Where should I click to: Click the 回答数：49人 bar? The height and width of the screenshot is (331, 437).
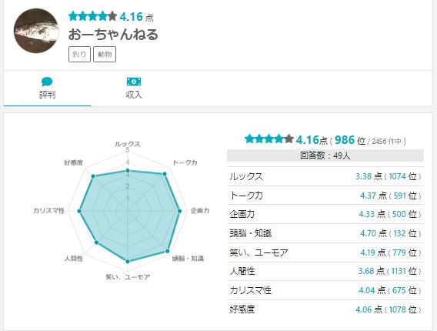(325, 155)
